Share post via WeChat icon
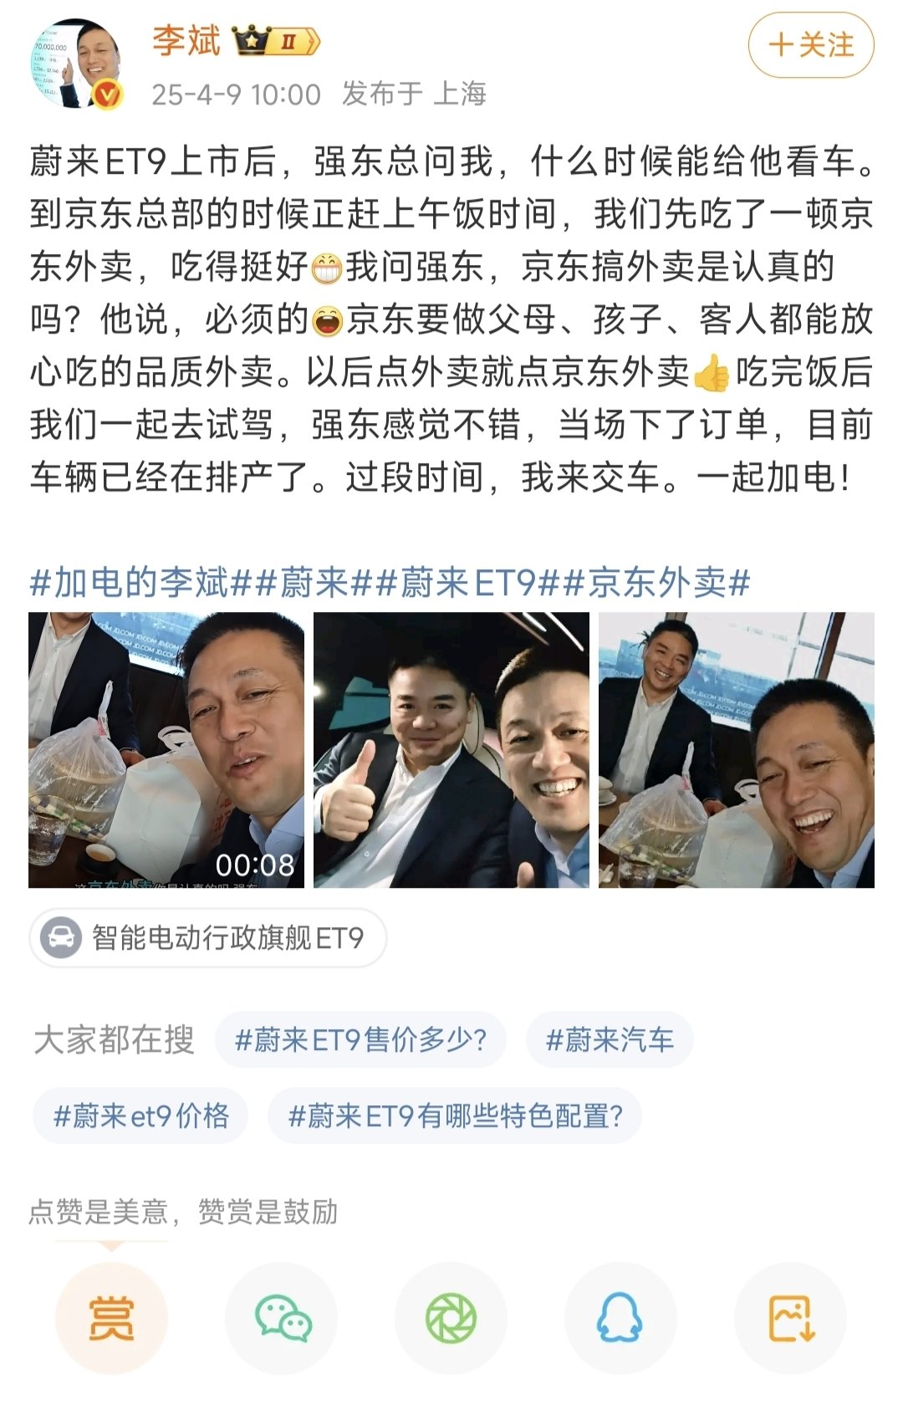Viewport: 903px width, 1403px height. coord(282,1319)
